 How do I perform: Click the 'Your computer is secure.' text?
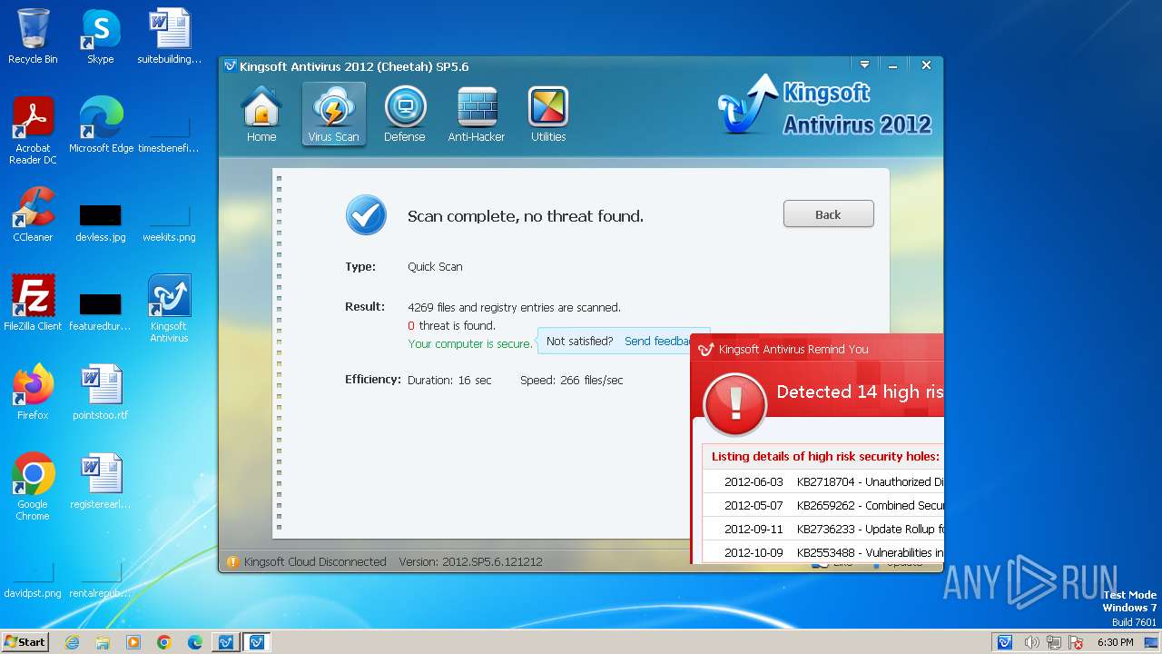coord(470,344)
